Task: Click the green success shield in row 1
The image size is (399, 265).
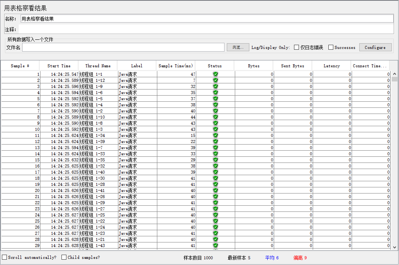Action: (215, 74)
